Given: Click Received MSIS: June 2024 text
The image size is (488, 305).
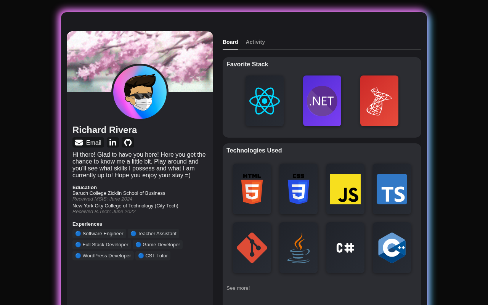Looking at the screenshot, I should (103, 199).
